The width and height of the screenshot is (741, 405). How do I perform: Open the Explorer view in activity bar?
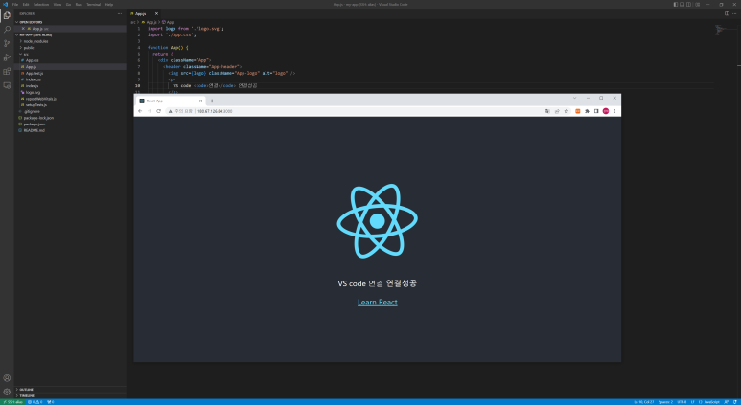7,15
